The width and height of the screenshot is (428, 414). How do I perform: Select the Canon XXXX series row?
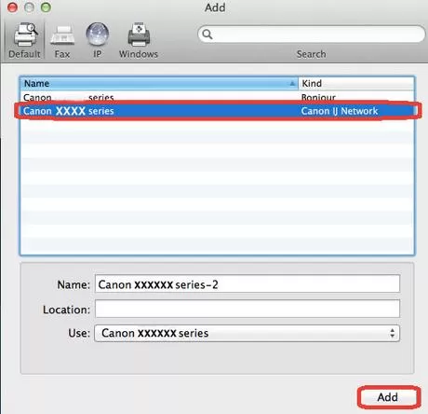click(217, 111)
